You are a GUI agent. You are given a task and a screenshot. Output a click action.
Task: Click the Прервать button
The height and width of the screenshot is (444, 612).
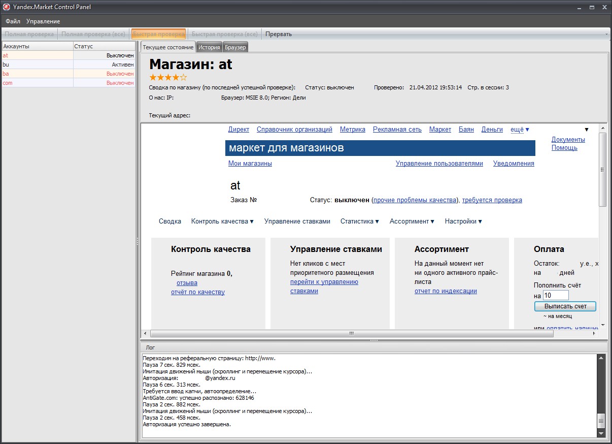279,34
